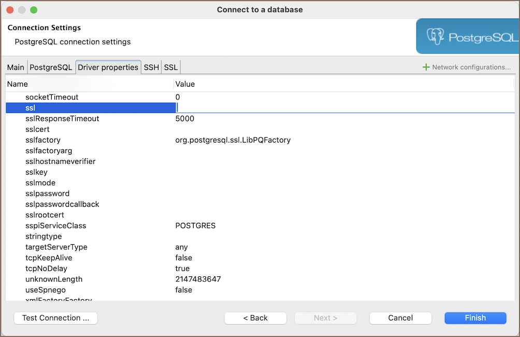
Task: Select the sslmode property row
Action: coord(40,183)
